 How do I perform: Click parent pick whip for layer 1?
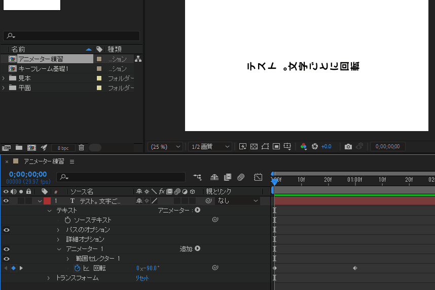click(208, 201)
